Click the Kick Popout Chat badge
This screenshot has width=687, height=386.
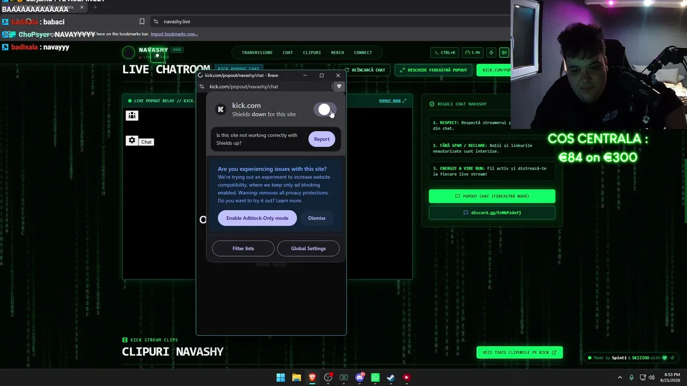(x=239, y=69)
